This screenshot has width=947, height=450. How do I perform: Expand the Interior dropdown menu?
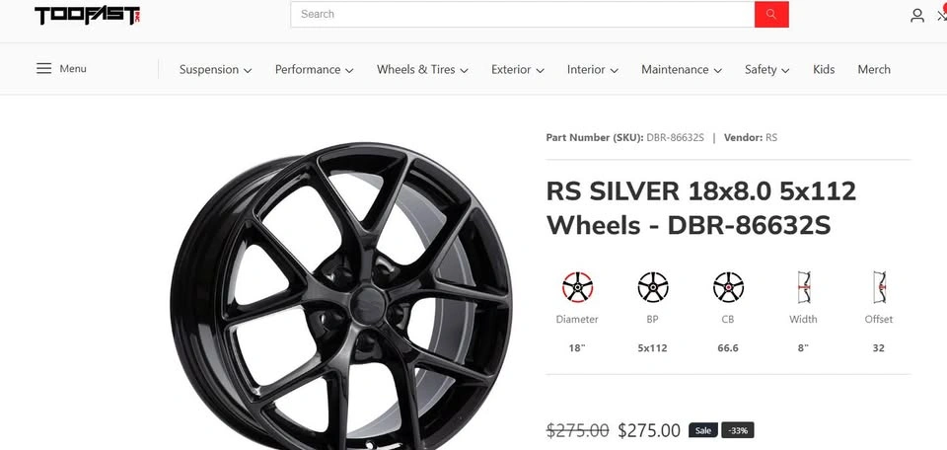coord(593,69)
